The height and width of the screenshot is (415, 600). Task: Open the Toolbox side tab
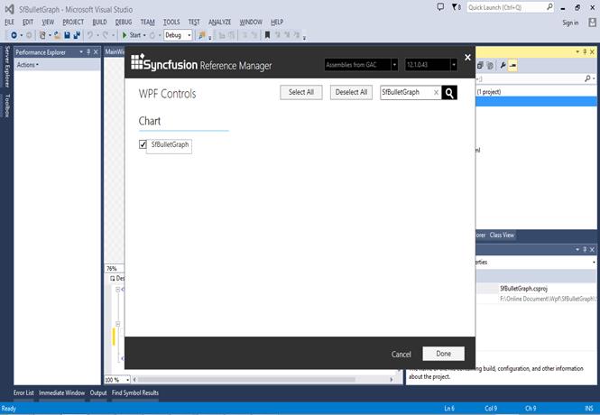point(7,106)
